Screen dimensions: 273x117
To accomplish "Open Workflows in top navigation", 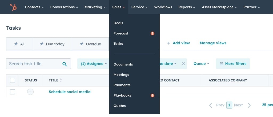I will point(163,7).
